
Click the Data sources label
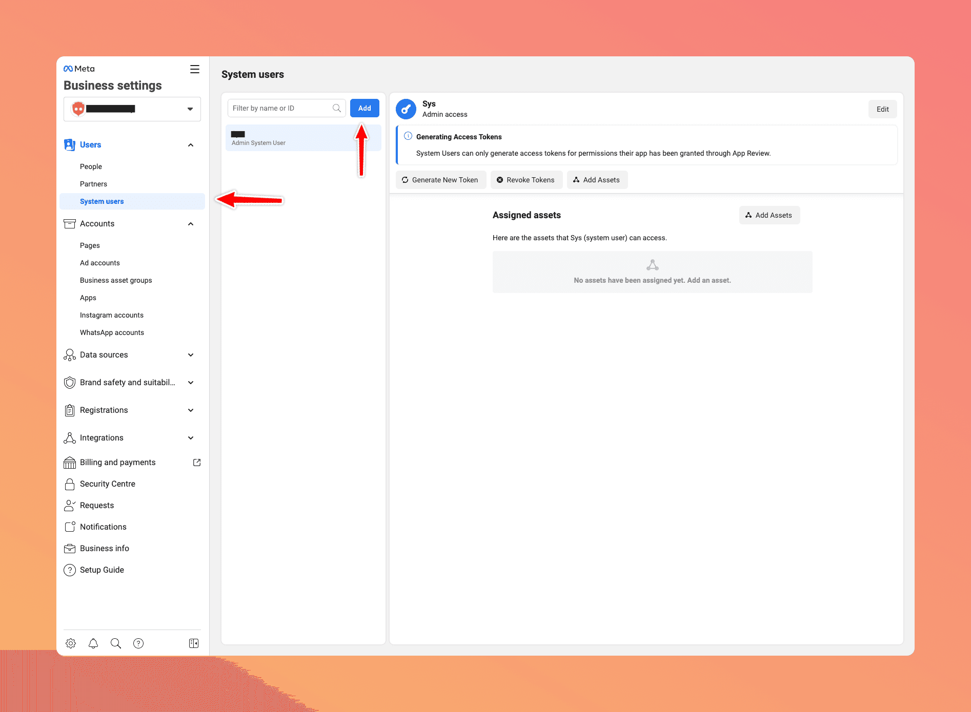pyautogui.click(x=104, y=355)
